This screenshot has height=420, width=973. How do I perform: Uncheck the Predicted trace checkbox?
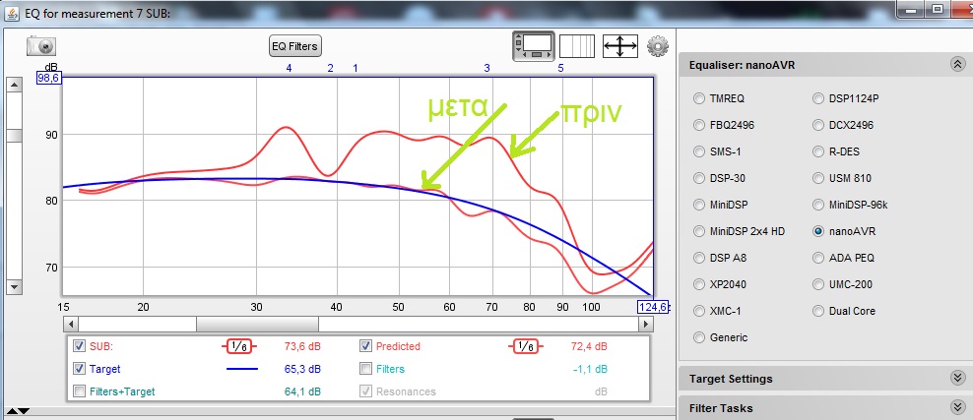click(365, 346)
